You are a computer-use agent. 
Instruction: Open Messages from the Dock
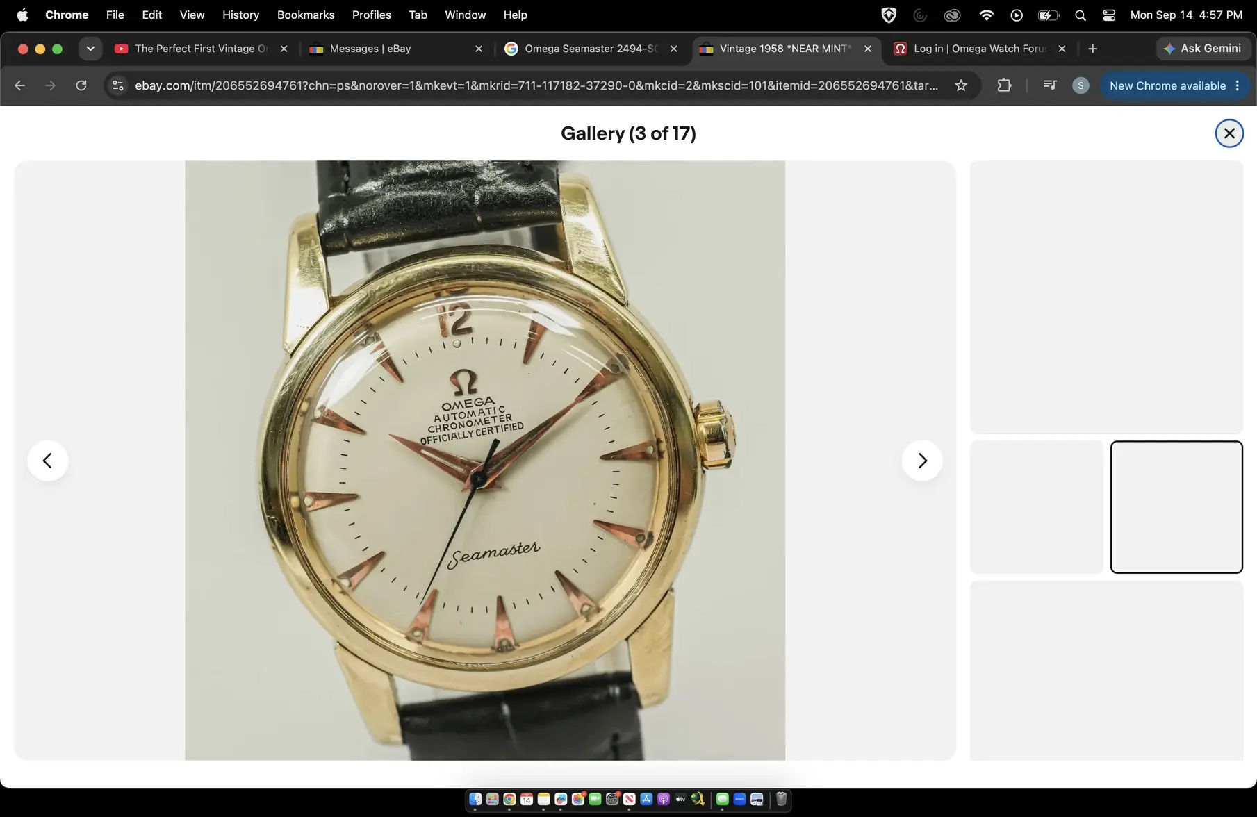pos(722,799)
